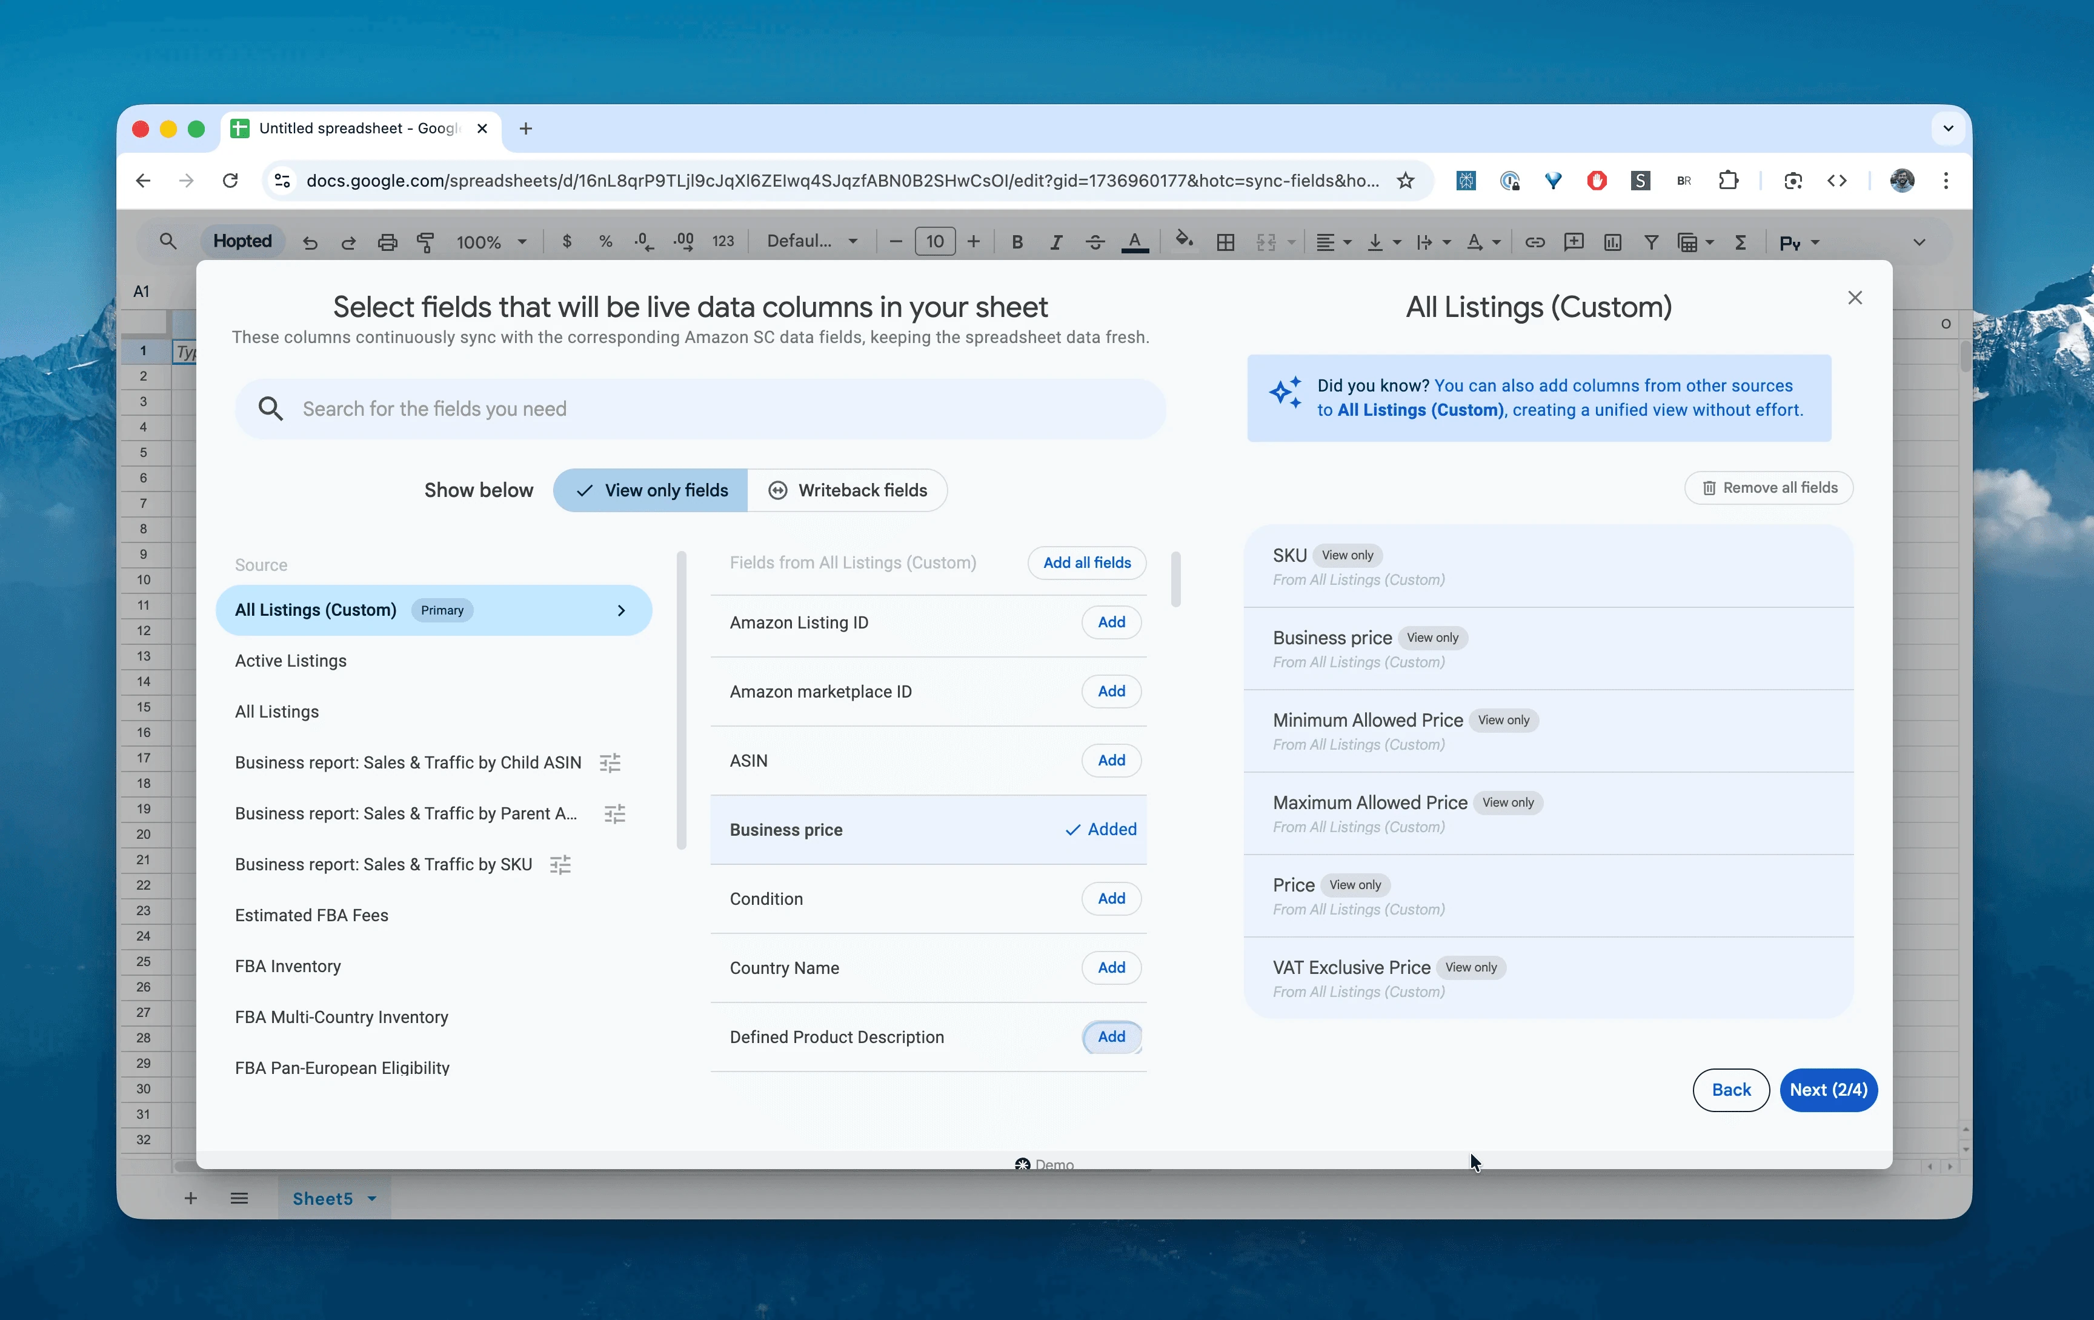Open the Chrome extensions puzzle icon
2094x1320 pixels.
click(1728, 181)
